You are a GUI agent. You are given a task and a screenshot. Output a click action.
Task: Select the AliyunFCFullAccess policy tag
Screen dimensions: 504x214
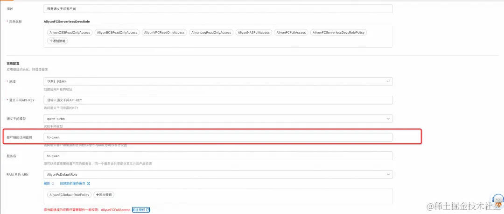(291, 33)
